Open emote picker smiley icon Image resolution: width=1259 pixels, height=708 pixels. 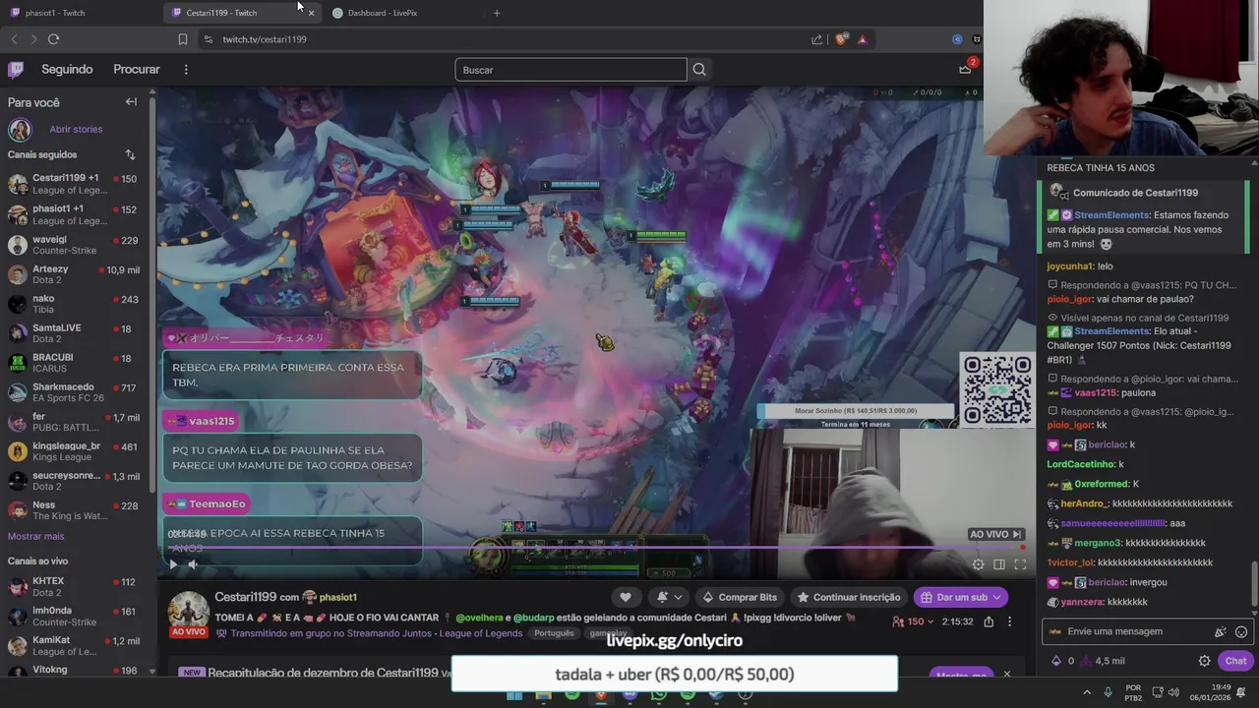(1241, 632)
